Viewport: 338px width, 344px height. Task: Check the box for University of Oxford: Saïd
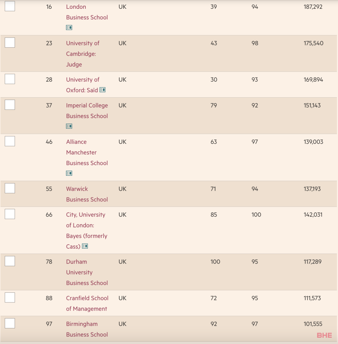[x=10, y=79]
